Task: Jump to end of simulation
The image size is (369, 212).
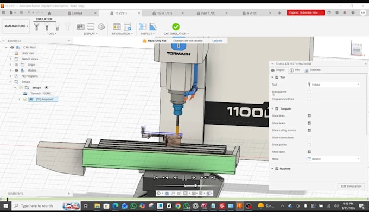Action: click(213, 178)
